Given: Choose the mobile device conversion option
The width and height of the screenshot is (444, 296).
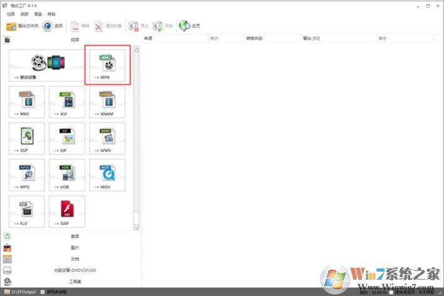Looking at the screenshot, I should coord(45,65).
